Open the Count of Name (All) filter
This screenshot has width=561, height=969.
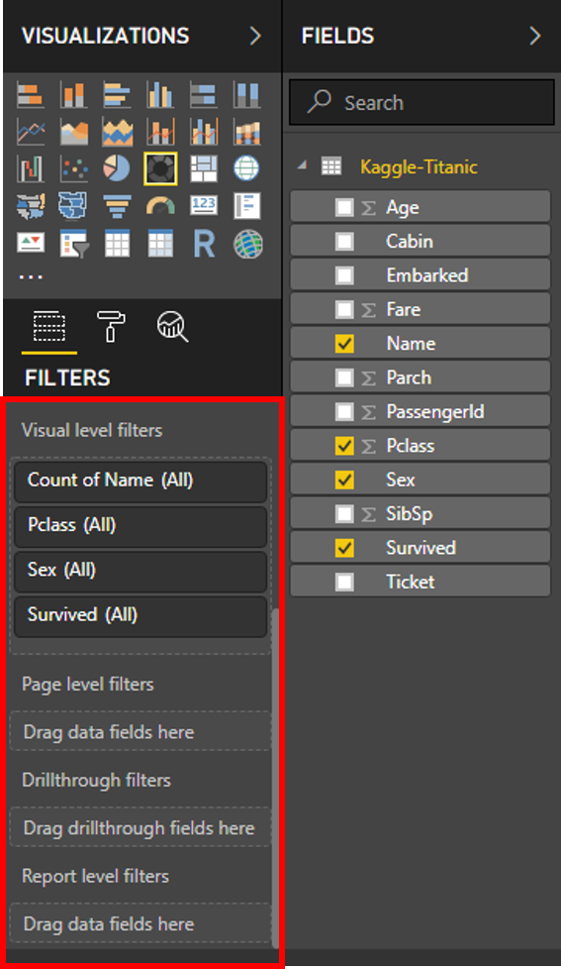140,481
